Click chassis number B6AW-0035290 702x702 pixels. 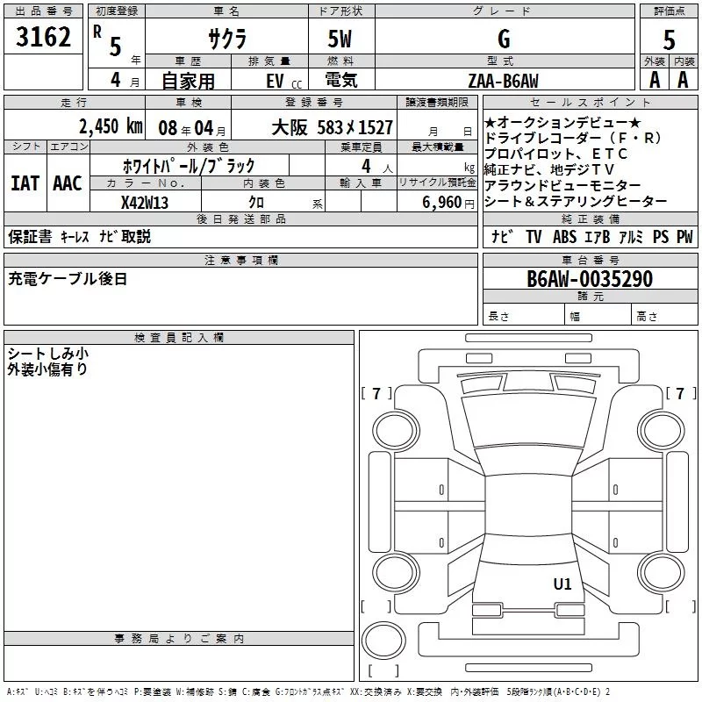point(590,279)
